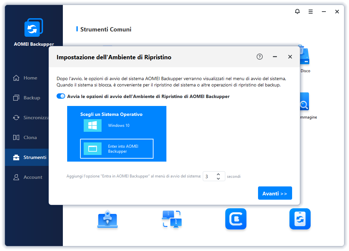Click the Clona icon in sidebar
The image size is (349, 251).
[x=16, y=137]
